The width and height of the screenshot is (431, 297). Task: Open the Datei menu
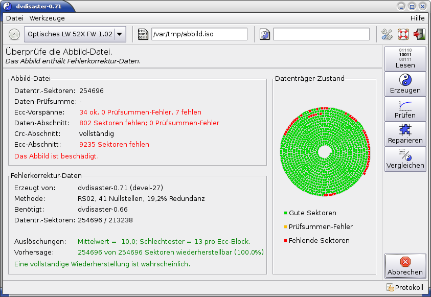[x=14, y=18]
